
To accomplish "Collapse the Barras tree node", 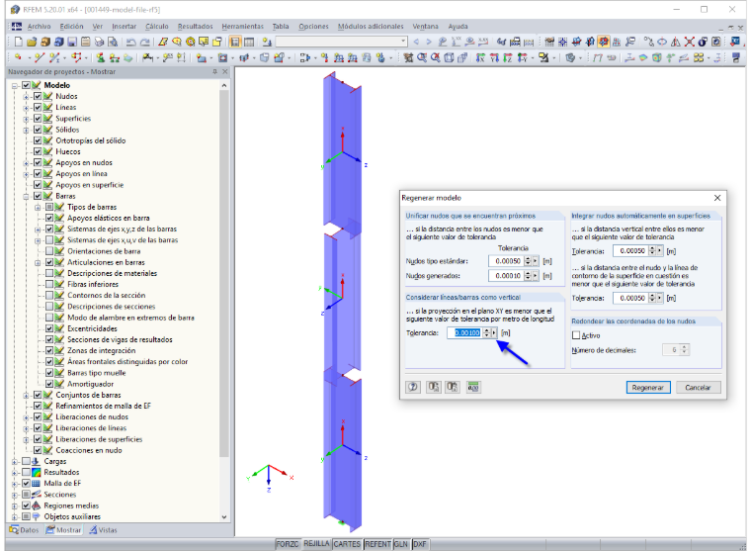I will [27, 196].
